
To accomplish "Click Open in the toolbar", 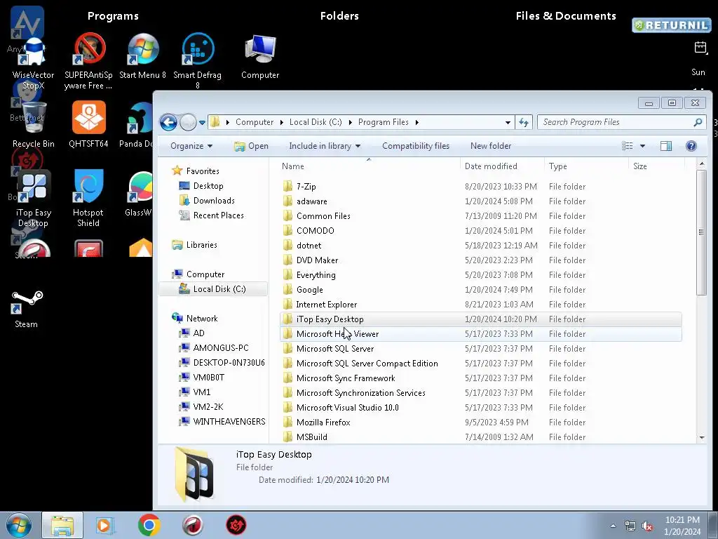I will [x=251, y=146].
